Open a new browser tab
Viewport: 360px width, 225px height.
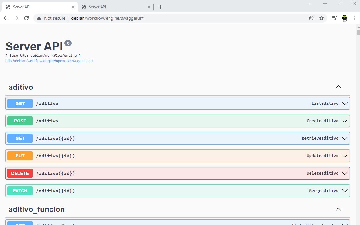(x=161, y=7)
